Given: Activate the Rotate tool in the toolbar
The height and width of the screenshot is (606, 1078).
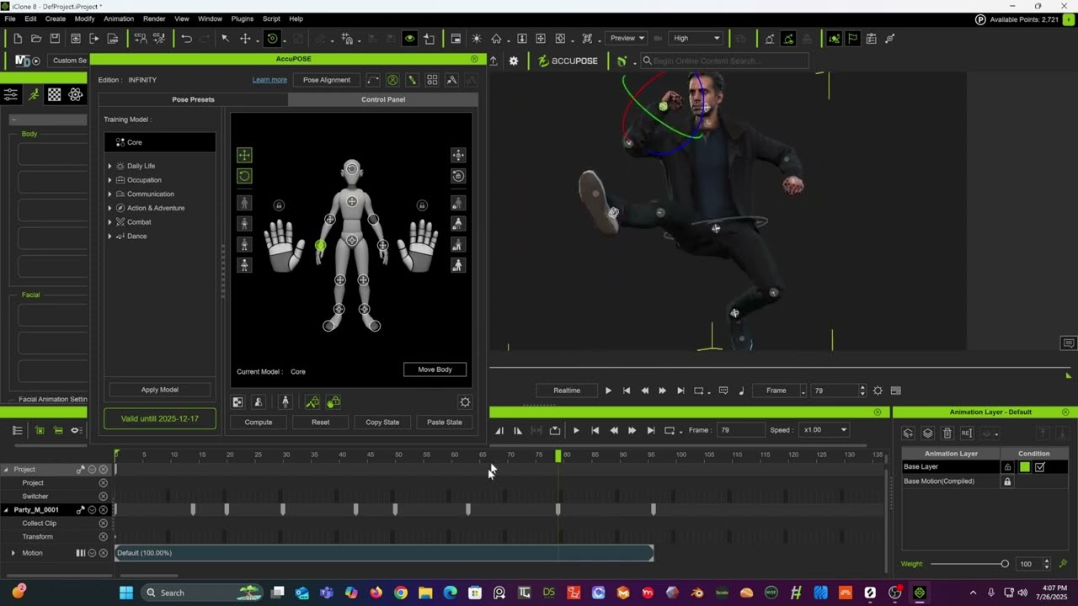Looking at the screenshot, I should 272,38.
